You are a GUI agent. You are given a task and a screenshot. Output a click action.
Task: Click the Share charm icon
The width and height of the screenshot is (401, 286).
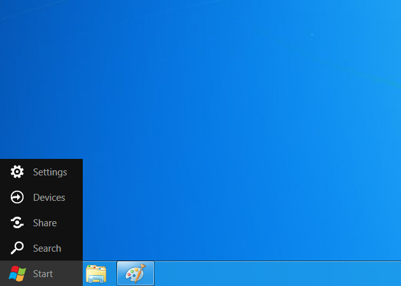coord(17,223)
